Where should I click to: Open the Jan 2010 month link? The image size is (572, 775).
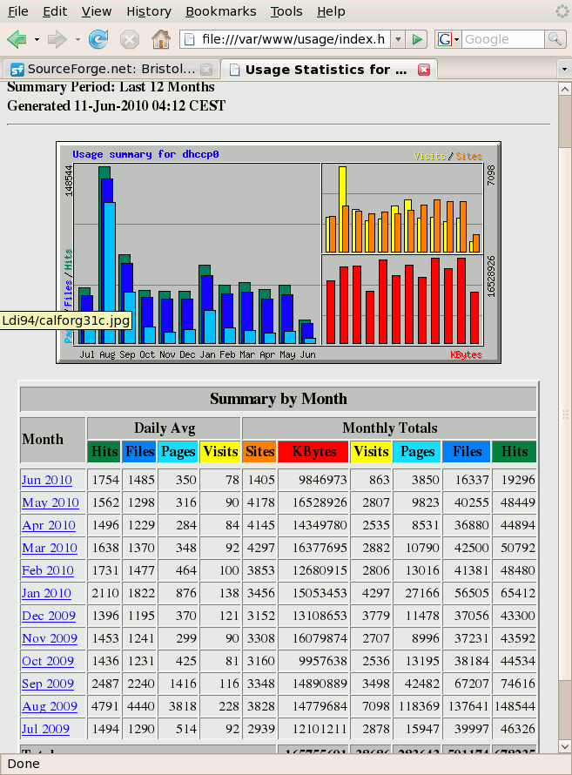[46, 594]
